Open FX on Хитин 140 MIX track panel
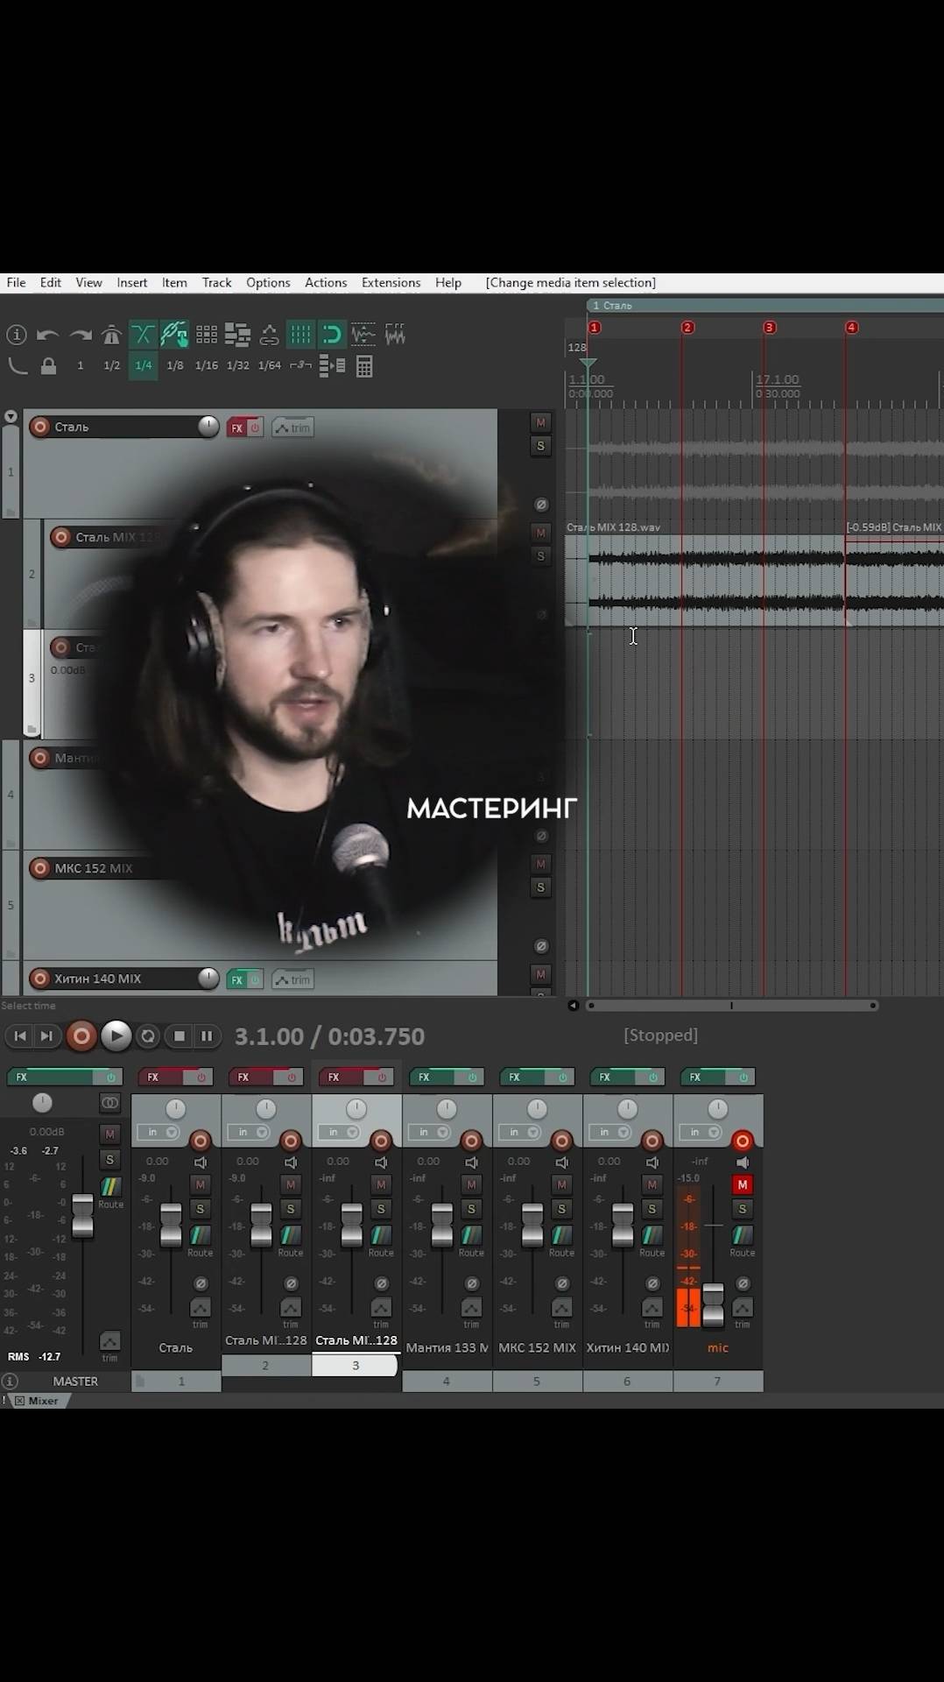The height and width of the screenshot is (1682, 944). click(x=236, y=979)
